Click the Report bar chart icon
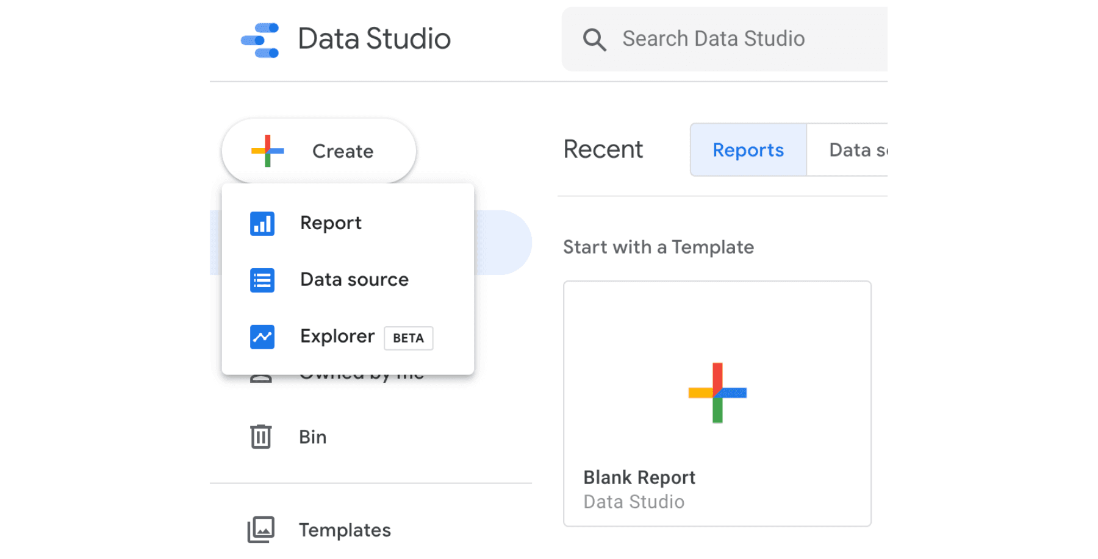The width and height of the screenshot is (1098, 559). point(262,224)
